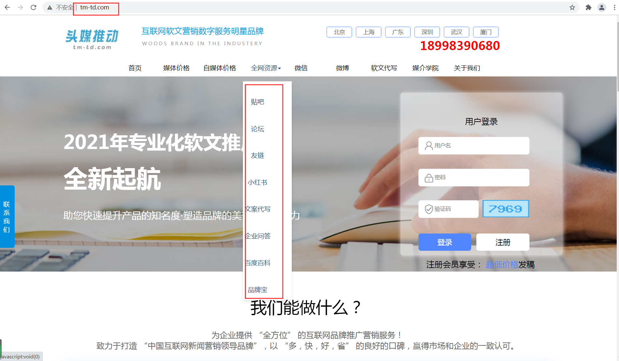Bookmark the page using the star icon

click(572, 7)
